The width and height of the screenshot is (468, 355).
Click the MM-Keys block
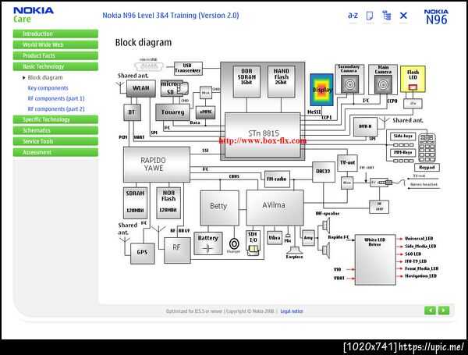[402, 153]
